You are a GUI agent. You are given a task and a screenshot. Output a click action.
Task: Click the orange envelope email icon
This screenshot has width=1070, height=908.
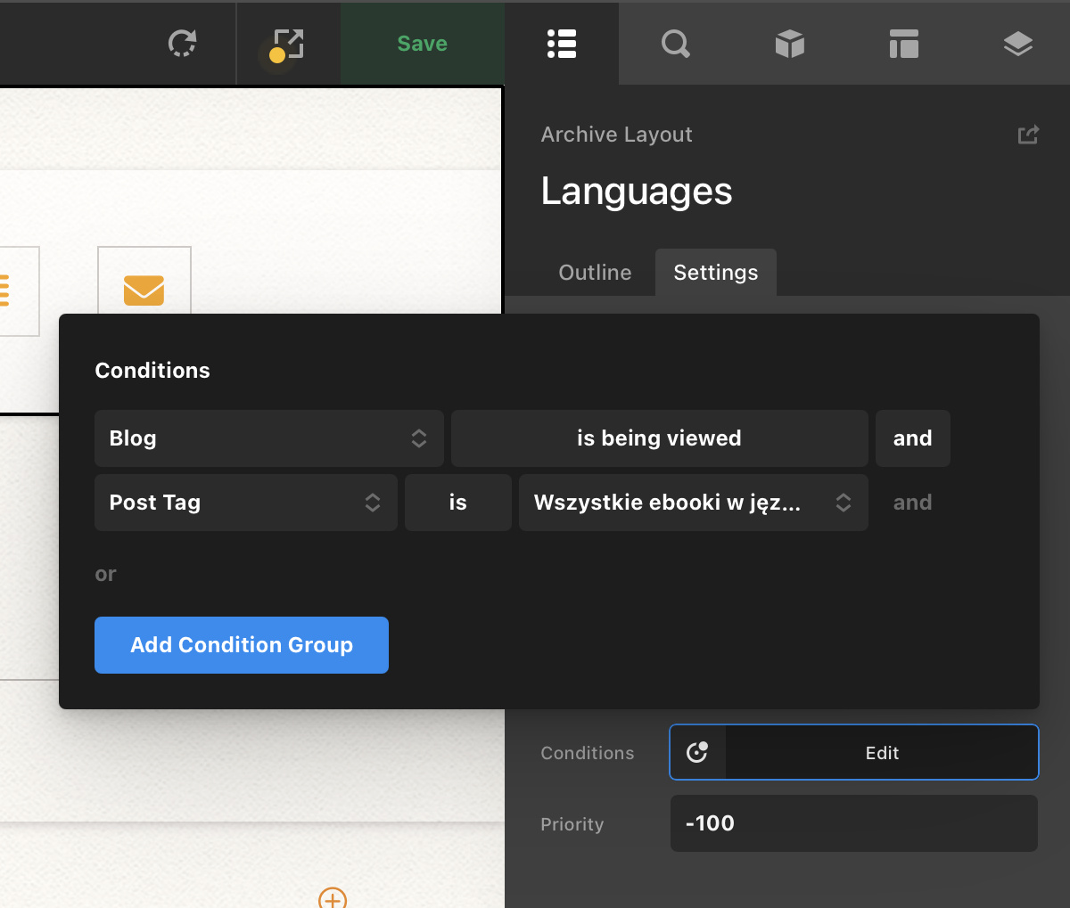click(x=144, y=290)
